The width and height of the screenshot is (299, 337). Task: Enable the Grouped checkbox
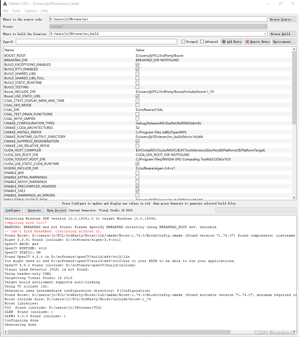click(183, 41)
